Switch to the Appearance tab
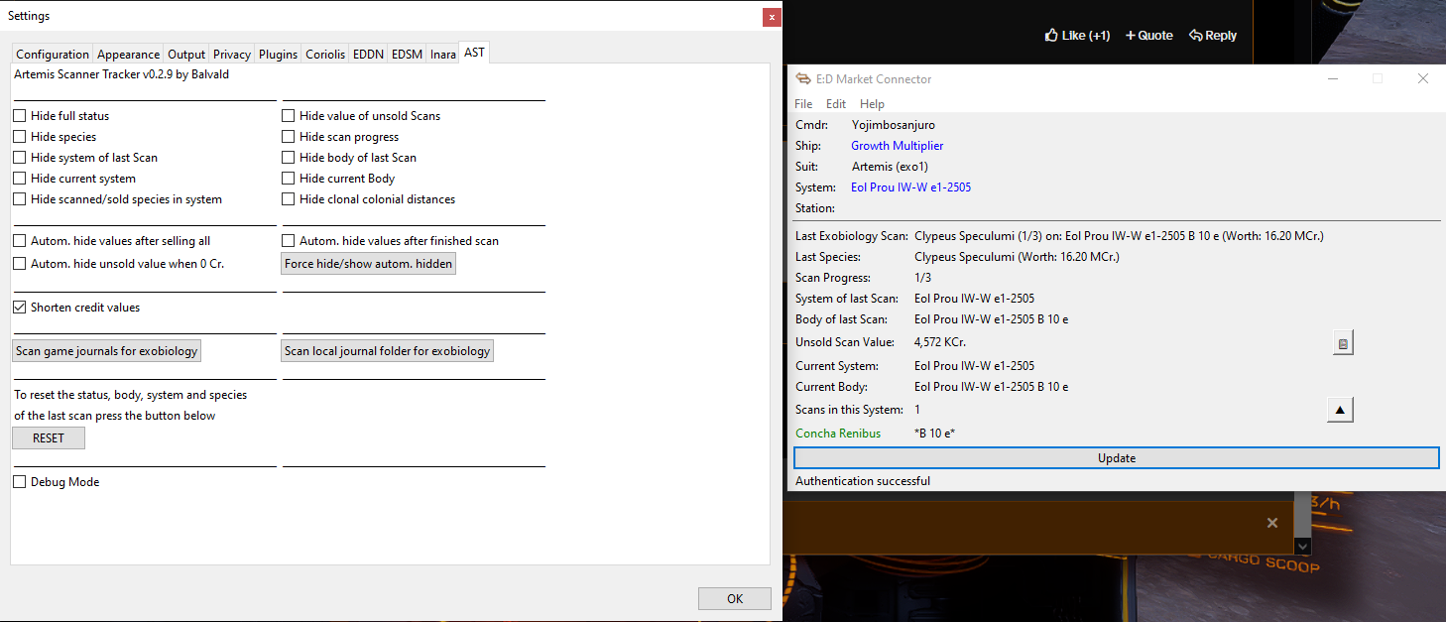The image size is (1446, 622). point(128,55)
